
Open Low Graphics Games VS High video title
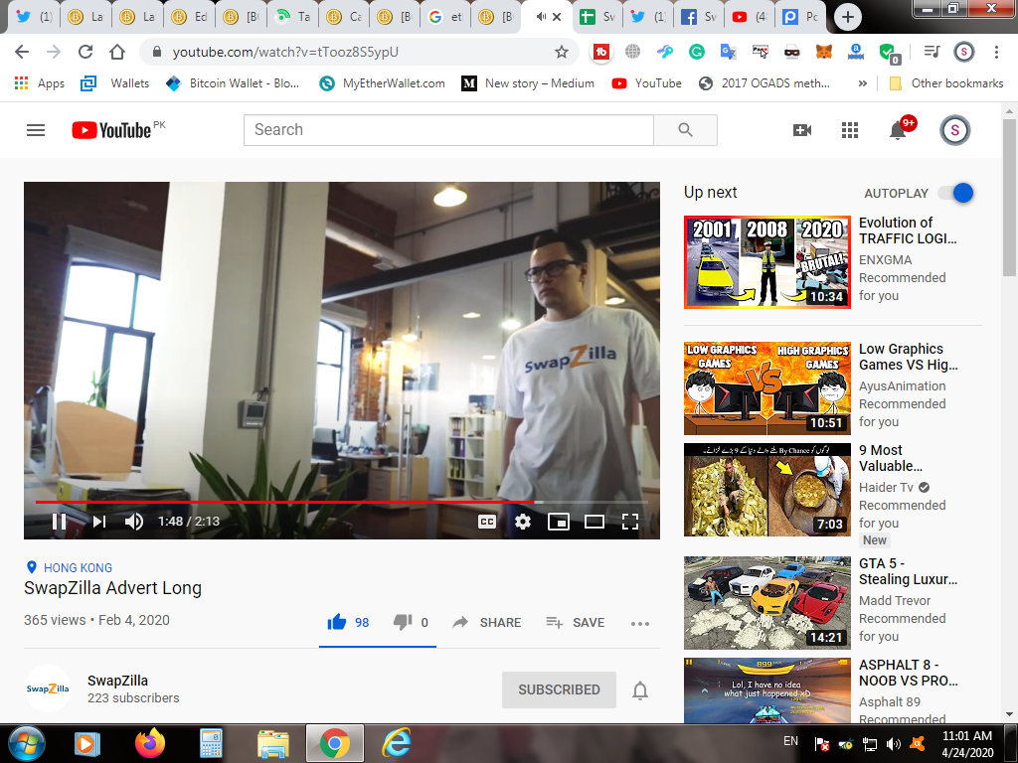[x=908, y=357]
